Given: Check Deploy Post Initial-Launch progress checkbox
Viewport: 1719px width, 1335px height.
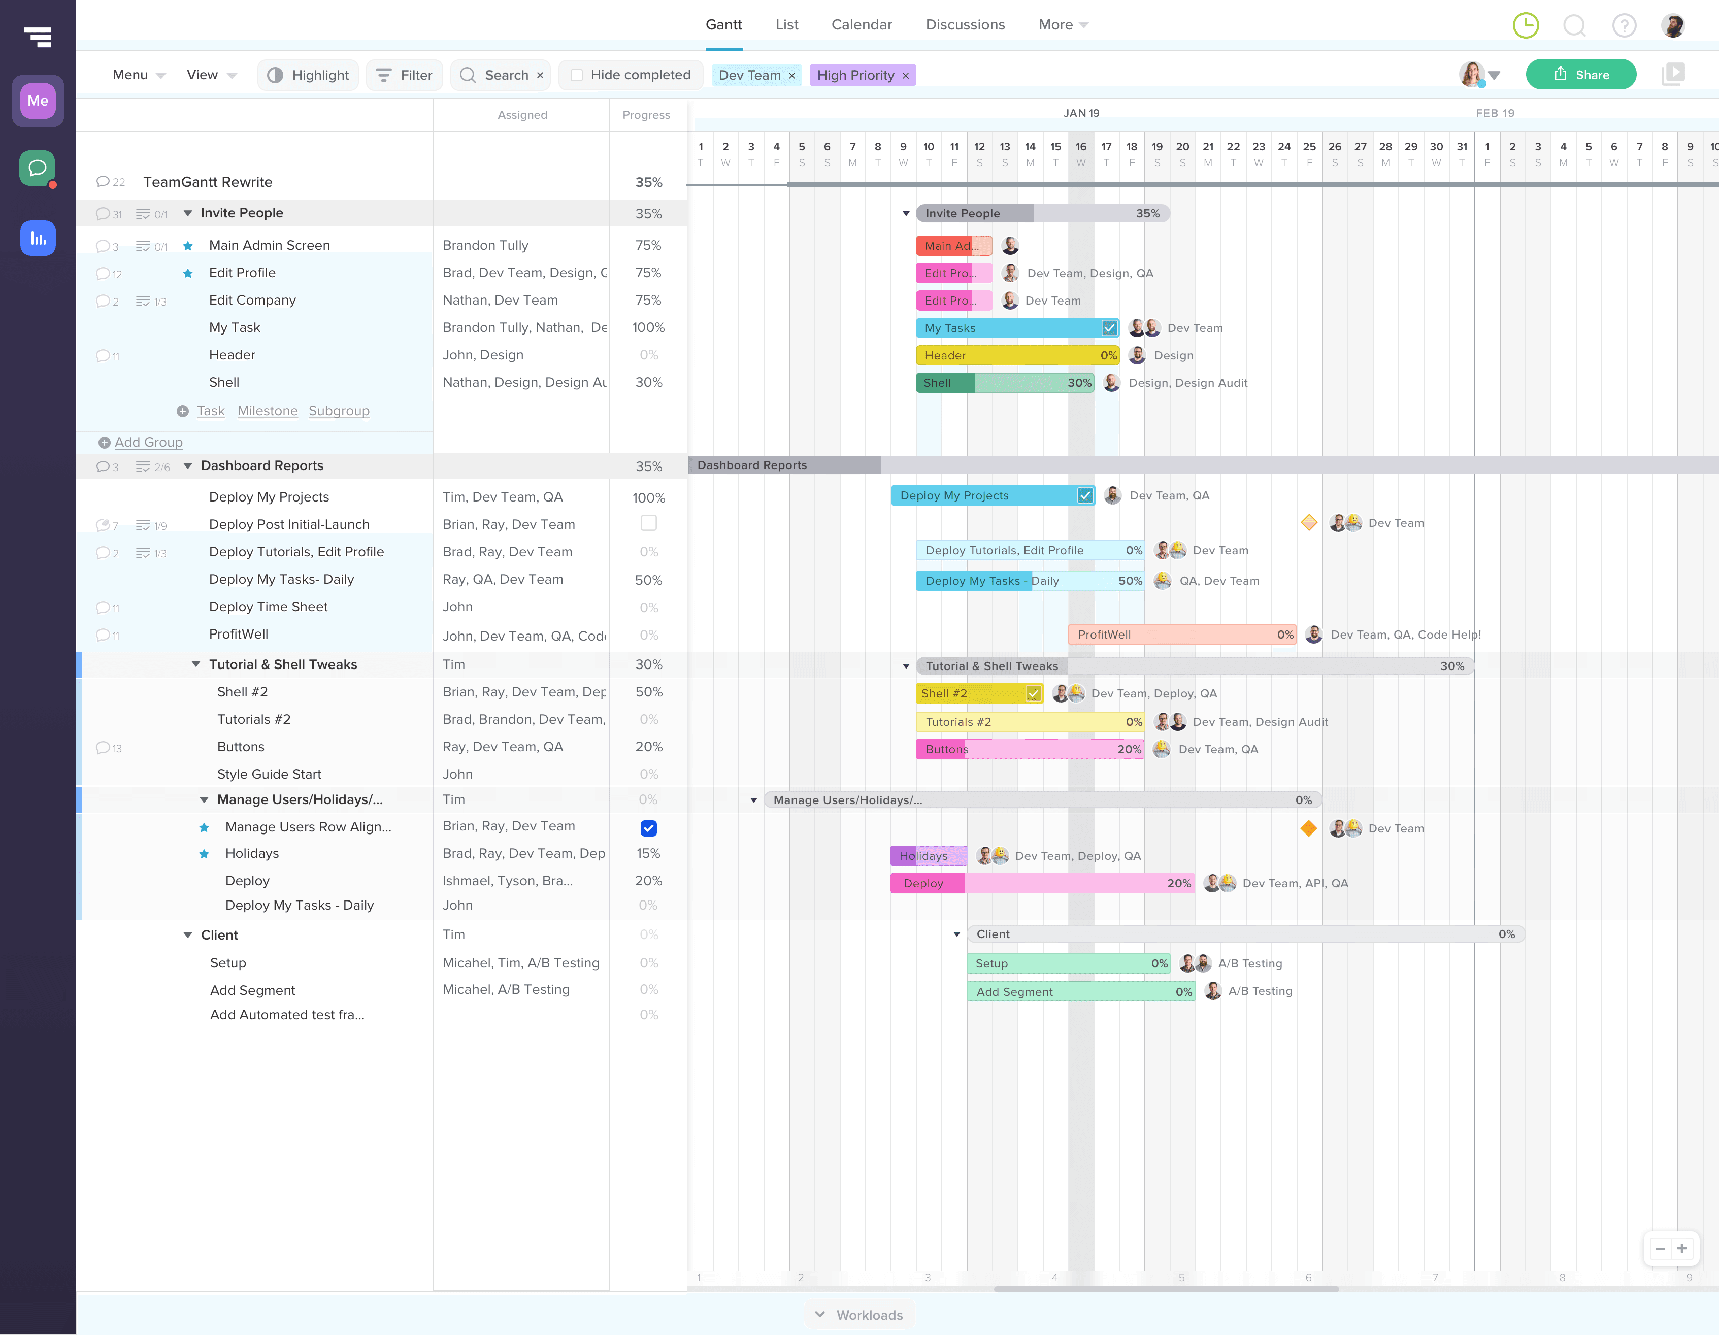Looking at the screenshot, I should tap(649, 523).
